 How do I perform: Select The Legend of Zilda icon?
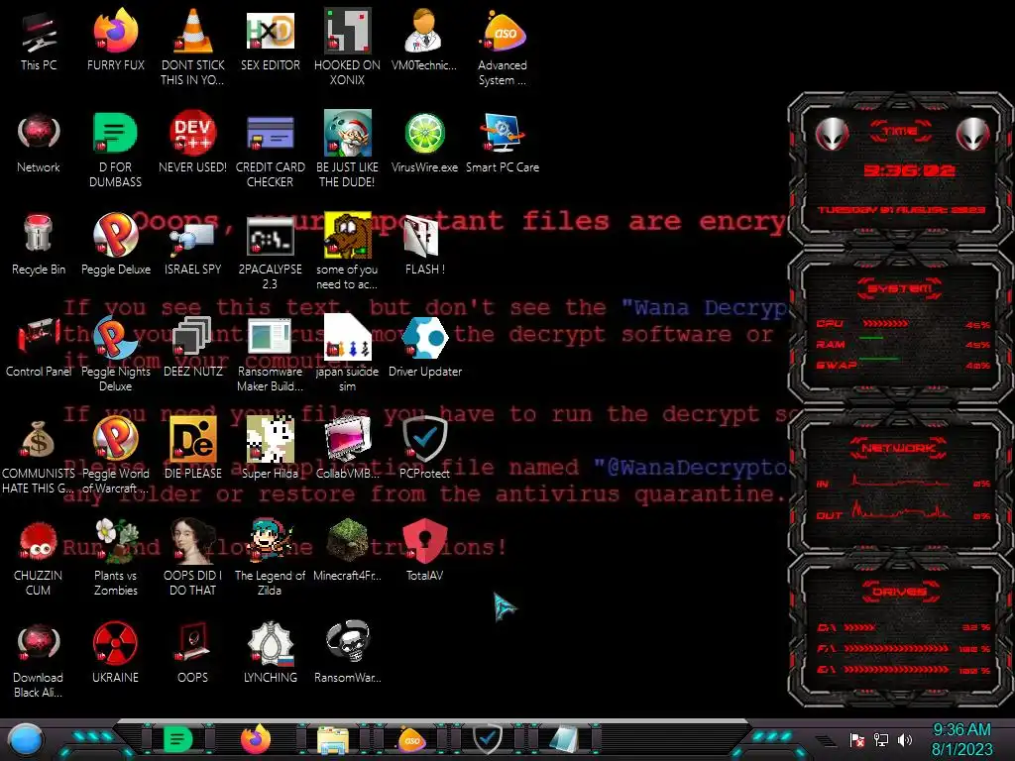pyautogui.click(x=270, y=558)
